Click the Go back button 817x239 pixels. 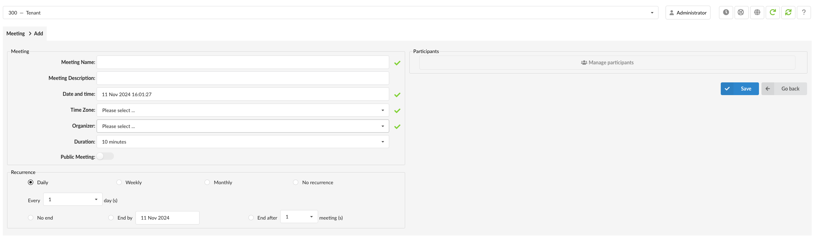[784, 89]
